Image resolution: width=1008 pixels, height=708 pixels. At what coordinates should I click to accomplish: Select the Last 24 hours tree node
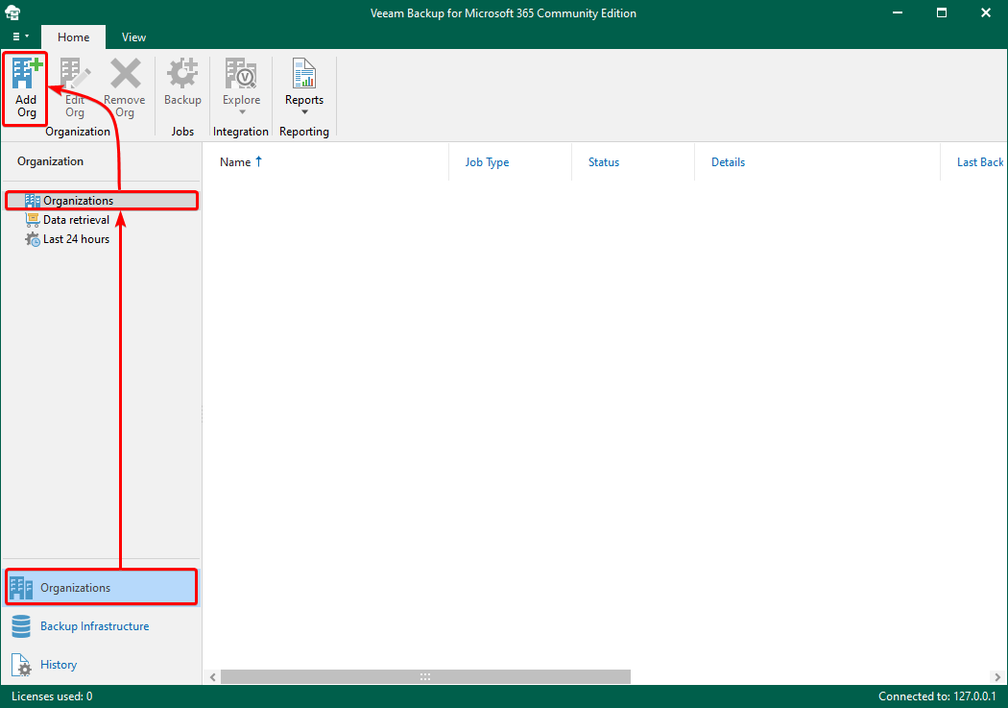coord(67,239)
